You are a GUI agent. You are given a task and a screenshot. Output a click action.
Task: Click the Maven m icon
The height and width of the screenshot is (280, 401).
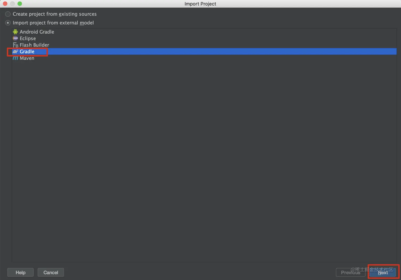(15, 58)
